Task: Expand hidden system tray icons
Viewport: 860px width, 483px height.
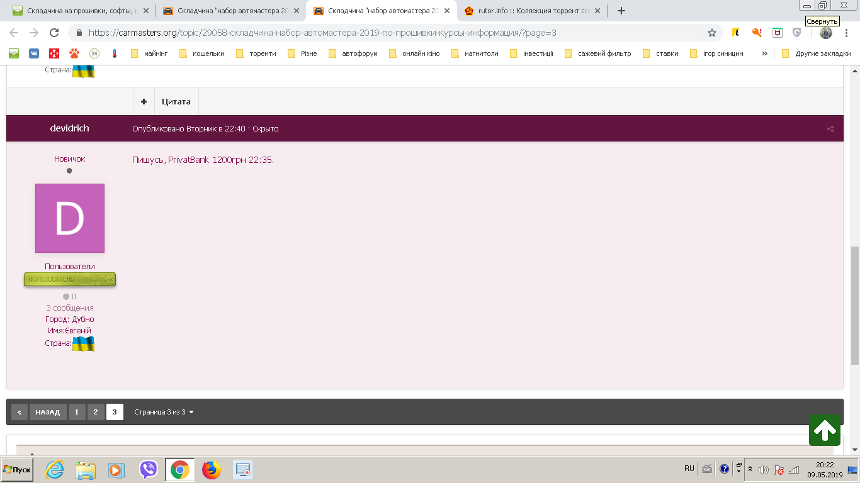Action: click(750, 469)
